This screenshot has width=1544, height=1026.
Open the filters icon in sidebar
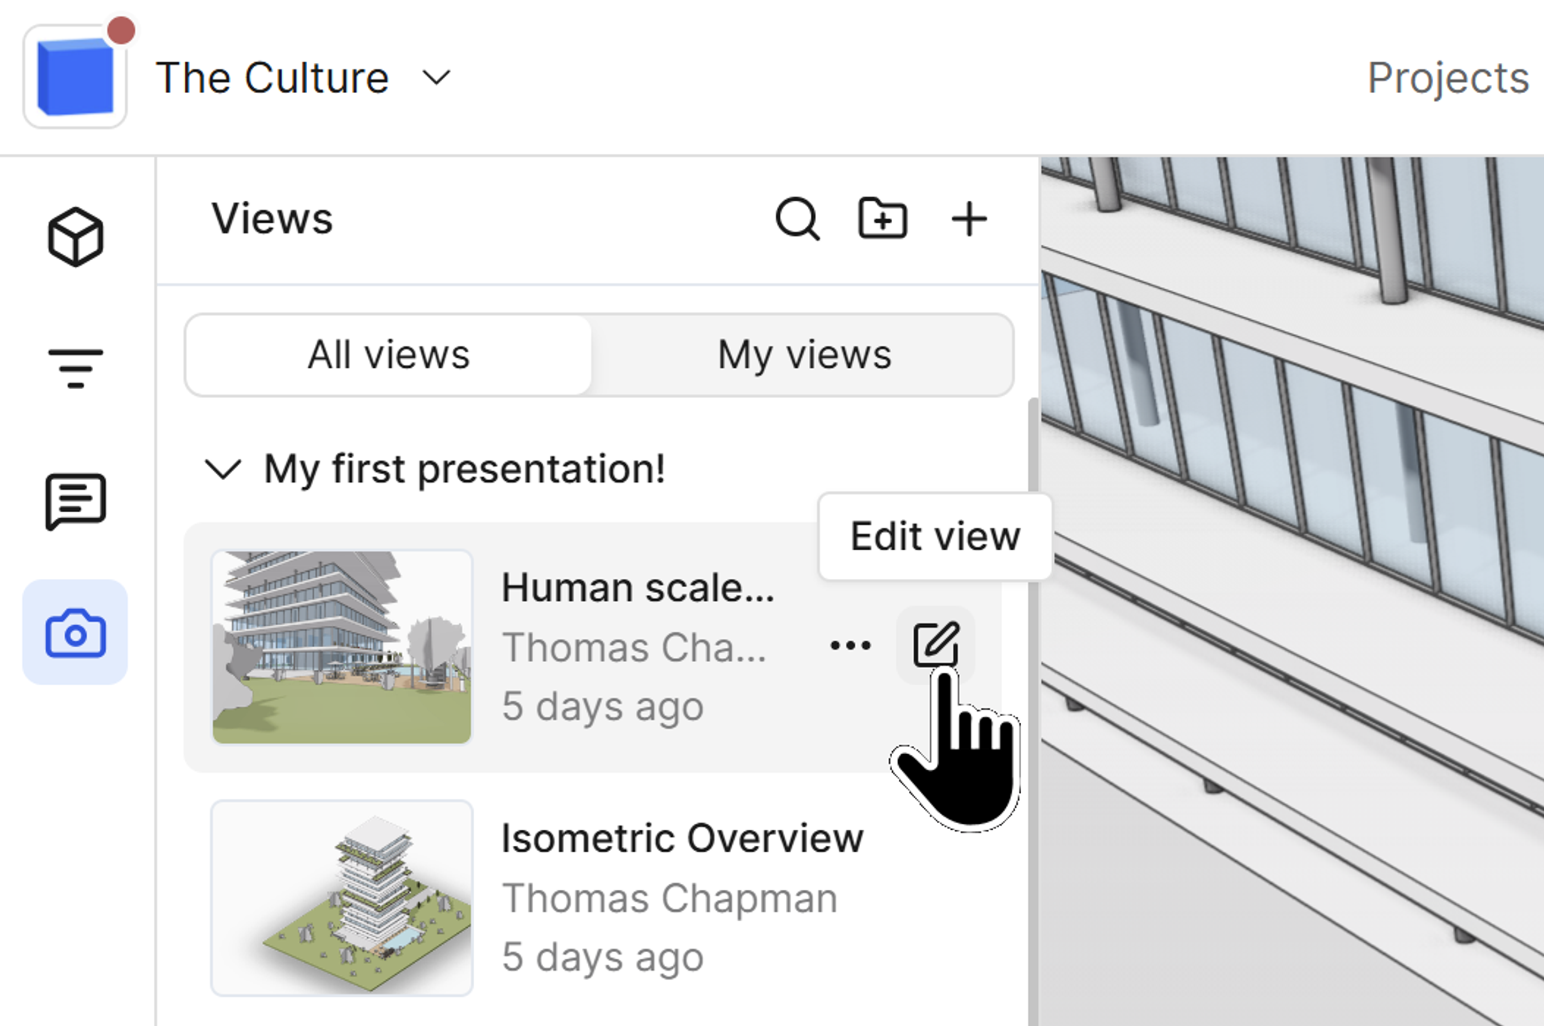pyautogui.click(x=75, y=368)
